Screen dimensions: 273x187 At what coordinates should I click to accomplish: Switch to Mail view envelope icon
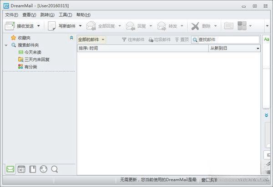10,169
